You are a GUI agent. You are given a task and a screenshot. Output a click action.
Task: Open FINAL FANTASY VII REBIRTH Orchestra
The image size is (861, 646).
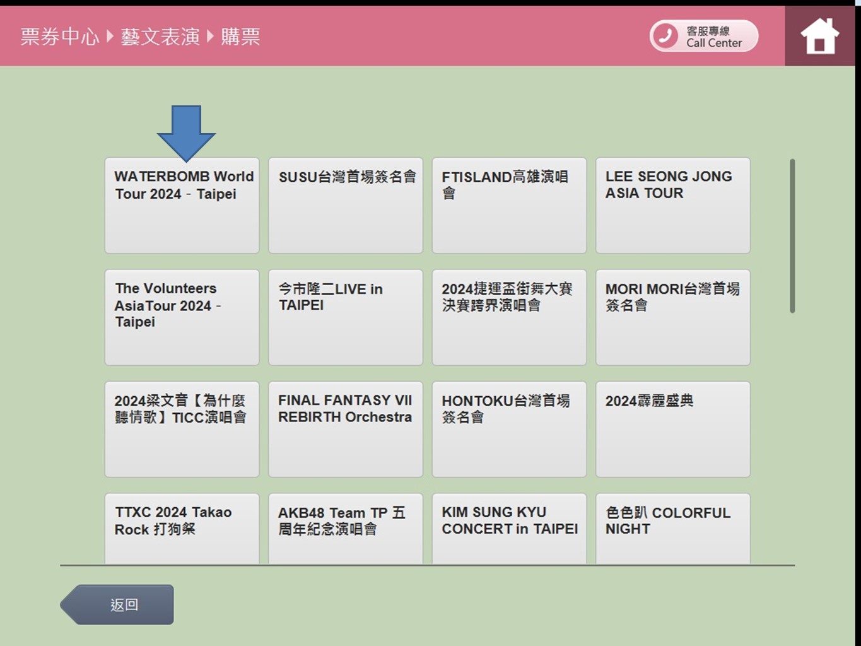[x=346, y=429]
